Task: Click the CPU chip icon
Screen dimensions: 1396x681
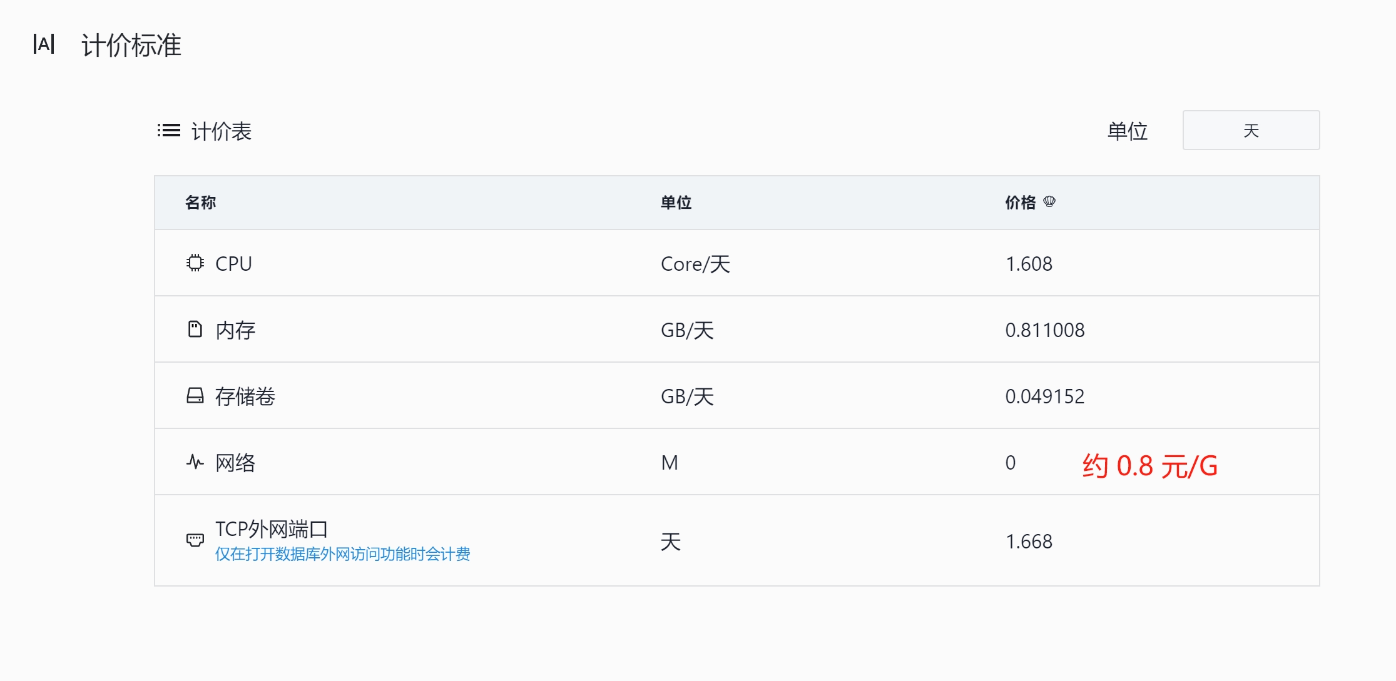Action: (x=195, y=263)
